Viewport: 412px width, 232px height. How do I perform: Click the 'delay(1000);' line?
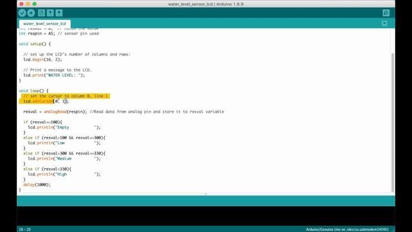pos(37,185)
